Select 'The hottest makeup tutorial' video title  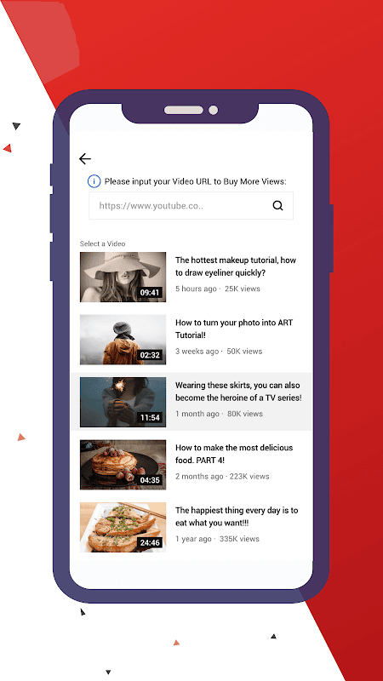pyautogui.click(x=236, y=266)
